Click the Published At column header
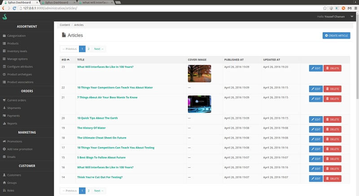This screenshot has width=359, height=196. [x=234, y=60]
